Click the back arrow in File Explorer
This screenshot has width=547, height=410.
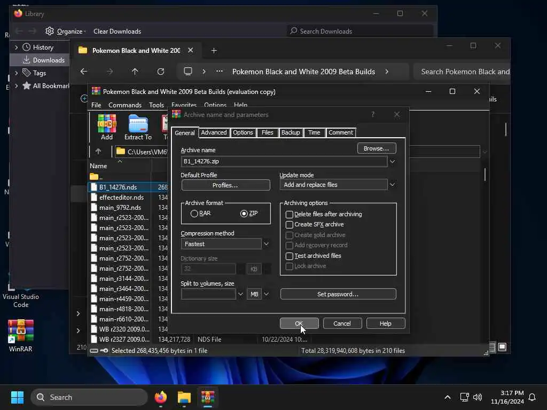[x=84, y=72]
